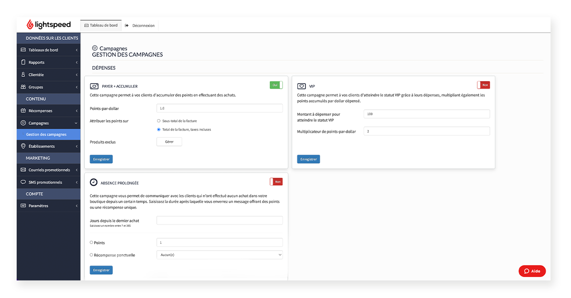
Task: Click the Récompenses gift icon
Action: tap(23, 111)
